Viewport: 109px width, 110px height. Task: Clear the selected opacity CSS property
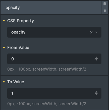91,32
